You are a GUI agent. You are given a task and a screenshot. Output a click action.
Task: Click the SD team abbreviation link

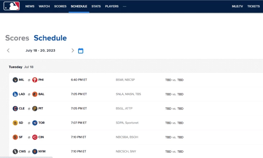click(21, 123)
